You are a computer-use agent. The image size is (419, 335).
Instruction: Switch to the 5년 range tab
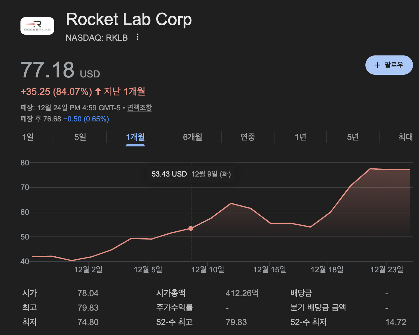coord(353,137)
